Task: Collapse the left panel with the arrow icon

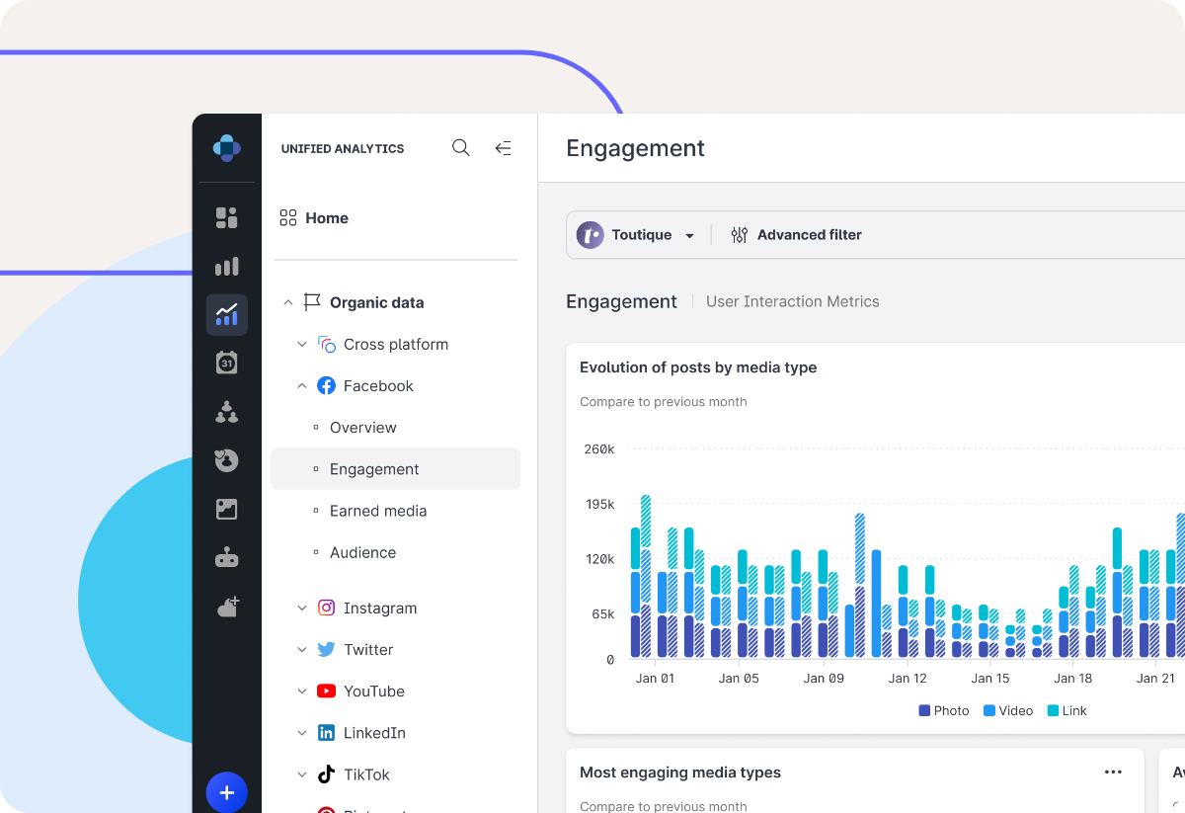Action: point(504,147)
